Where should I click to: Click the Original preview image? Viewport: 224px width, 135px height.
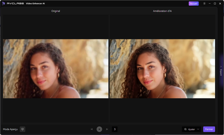click(x=55, y=68)
